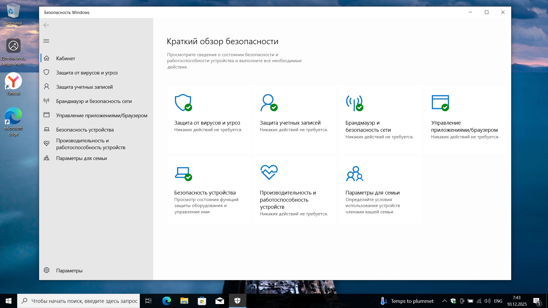Click the taskbar search input field
This screenshot has width=548, height=308.
coord(84,301)
